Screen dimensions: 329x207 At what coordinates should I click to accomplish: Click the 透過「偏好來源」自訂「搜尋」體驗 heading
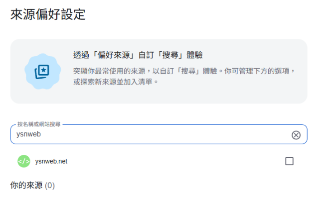click(x=138, y=55)
